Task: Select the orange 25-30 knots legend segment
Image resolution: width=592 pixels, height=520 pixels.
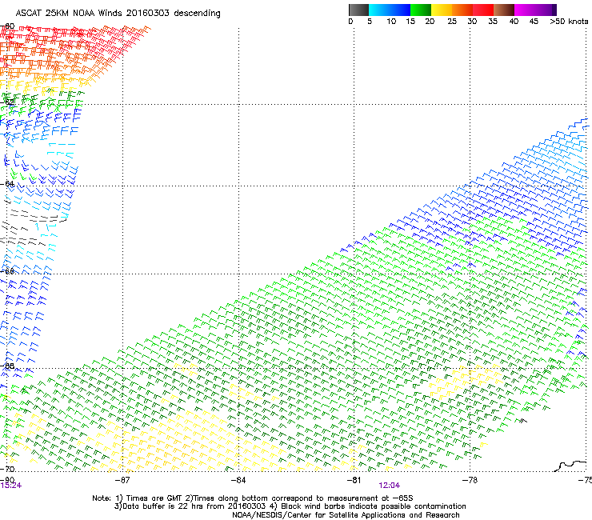Action: tap(462, 10)
